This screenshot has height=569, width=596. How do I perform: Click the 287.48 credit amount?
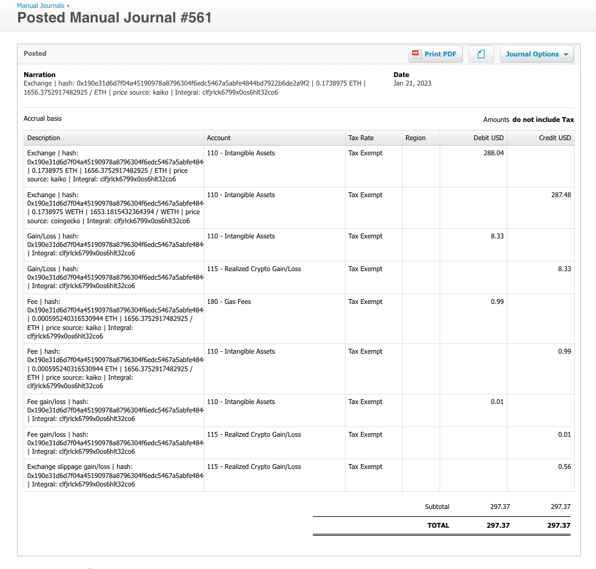pyautogui.click(x=561, y=195)
